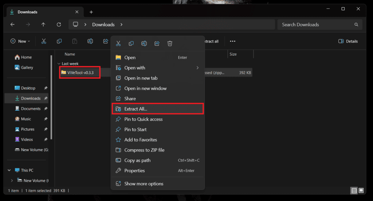Open Videos in the sidebar
The image size is (373, 201).
(27, 139)
